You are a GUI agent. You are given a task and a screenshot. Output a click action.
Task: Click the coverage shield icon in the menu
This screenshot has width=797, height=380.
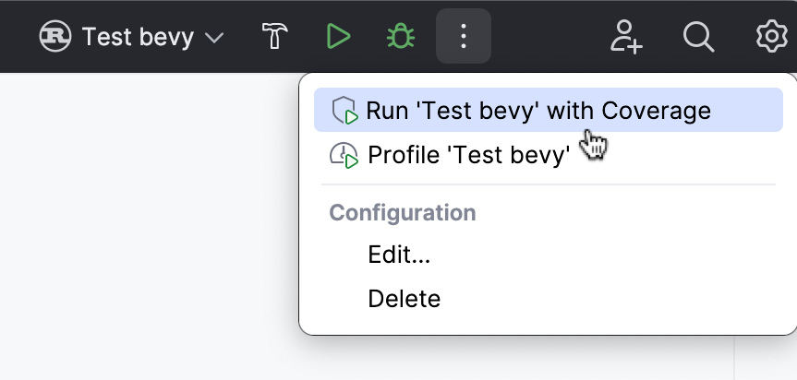(344, 111)
